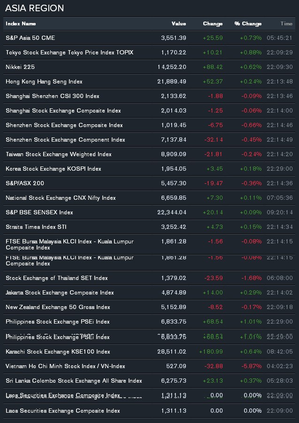Open the S&P Asia 50 CME index
Screen dimensions: 299x423
(30, 38)
